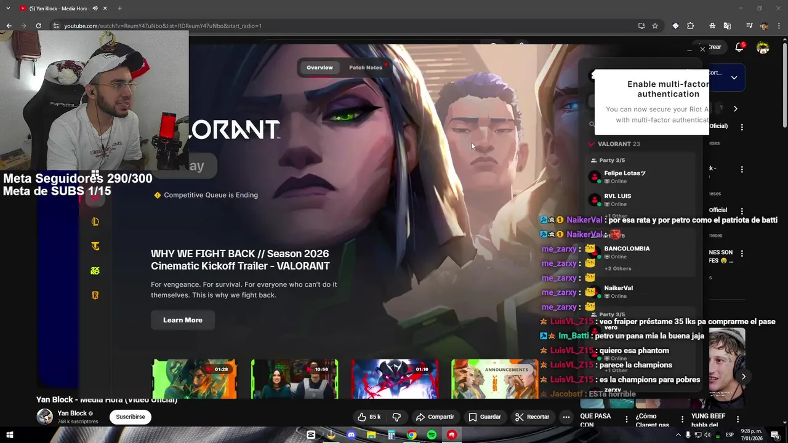Image resolution: width=788 pixels, height=443 pixels.
Task: Switch to the Patch Notes tab
Action: coord(366,68)
